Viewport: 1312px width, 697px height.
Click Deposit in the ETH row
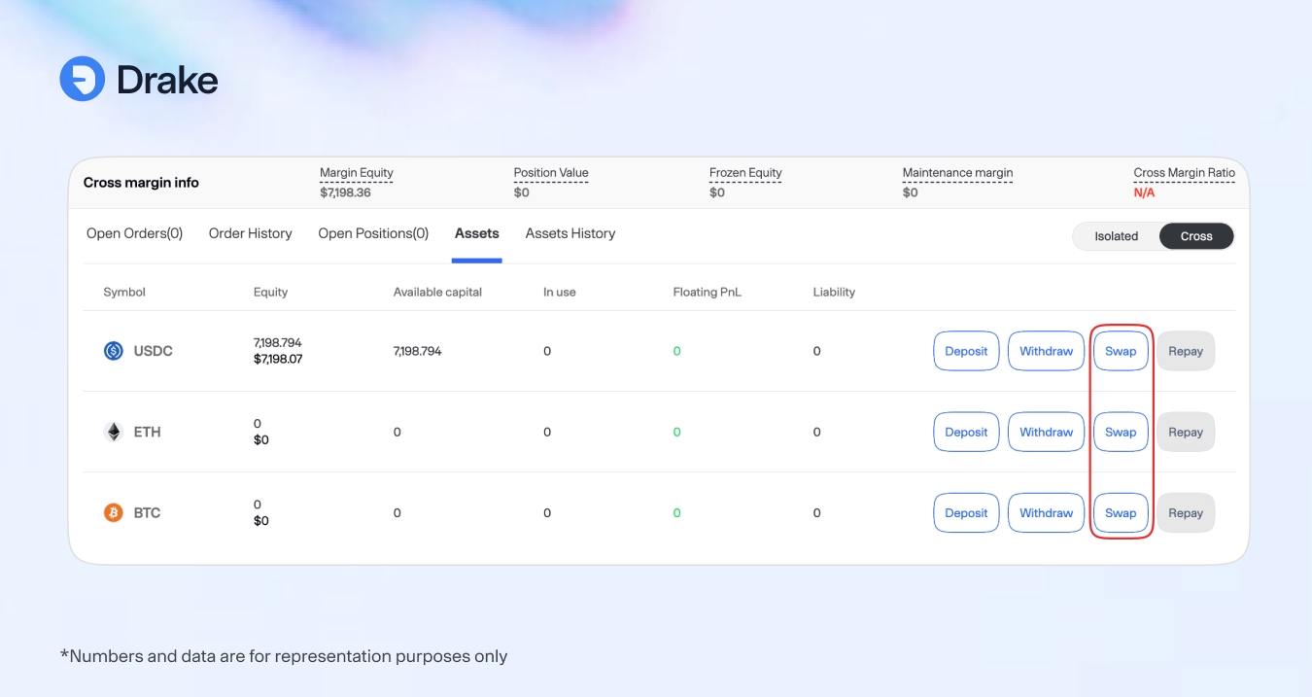(x=966, y=433)
